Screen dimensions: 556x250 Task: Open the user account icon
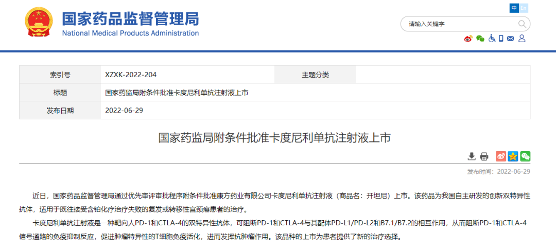pos(522,39)
